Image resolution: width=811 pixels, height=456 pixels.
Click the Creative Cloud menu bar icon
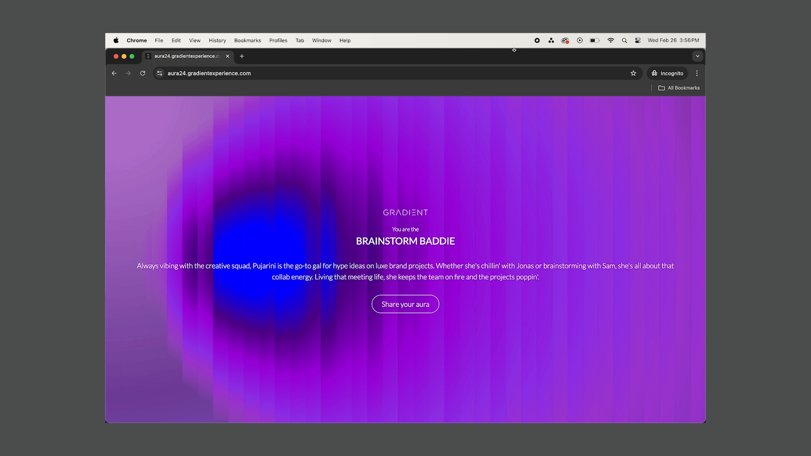coord(565,40)
